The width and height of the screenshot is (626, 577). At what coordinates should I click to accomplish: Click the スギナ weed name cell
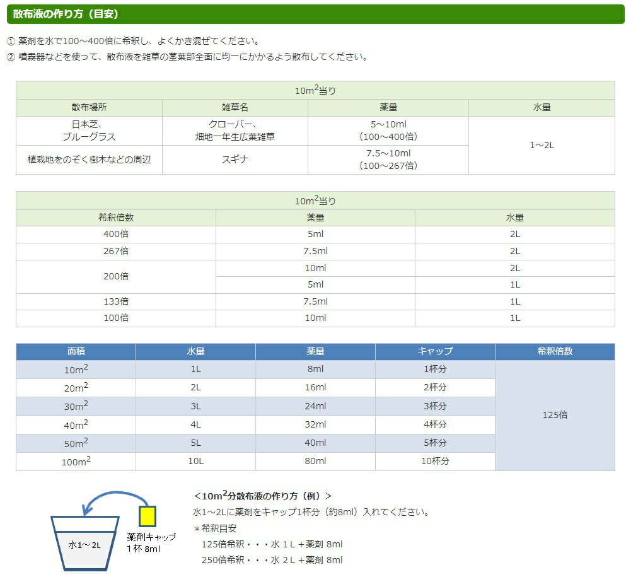tap(235, 160)
